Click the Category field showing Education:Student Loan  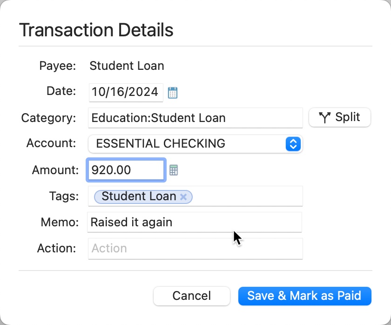pyautogui.click(x=195, y=118)
